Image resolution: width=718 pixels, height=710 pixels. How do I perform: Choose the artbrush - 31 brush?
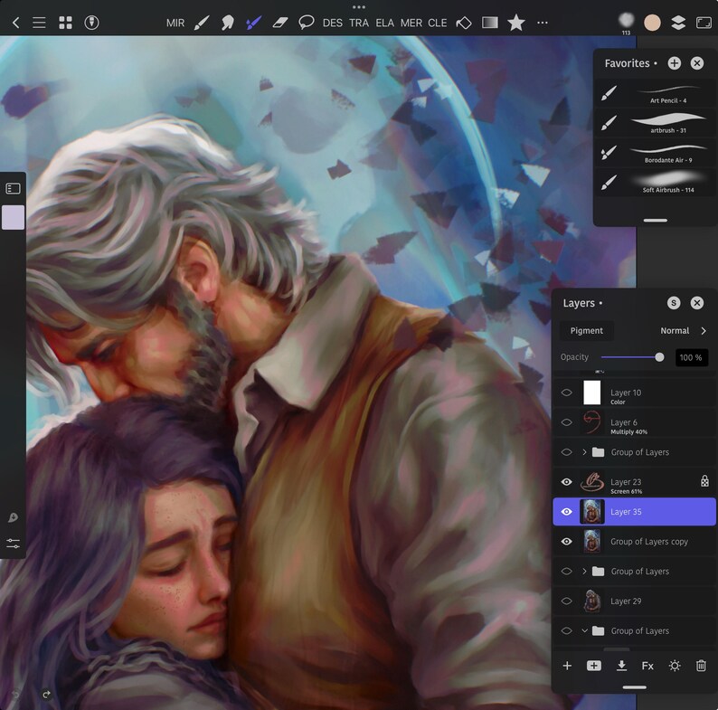(655, 123)
